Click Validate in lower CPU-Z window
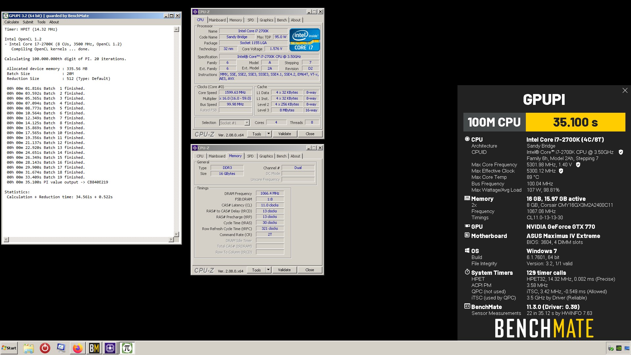Screen dimensions: 631x355 284,270
